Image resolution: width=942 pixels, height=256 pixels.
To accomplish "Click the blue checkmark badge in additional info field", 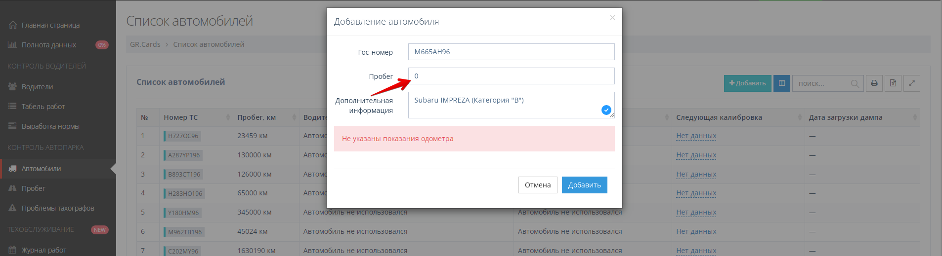I will (x=606, y=110).
